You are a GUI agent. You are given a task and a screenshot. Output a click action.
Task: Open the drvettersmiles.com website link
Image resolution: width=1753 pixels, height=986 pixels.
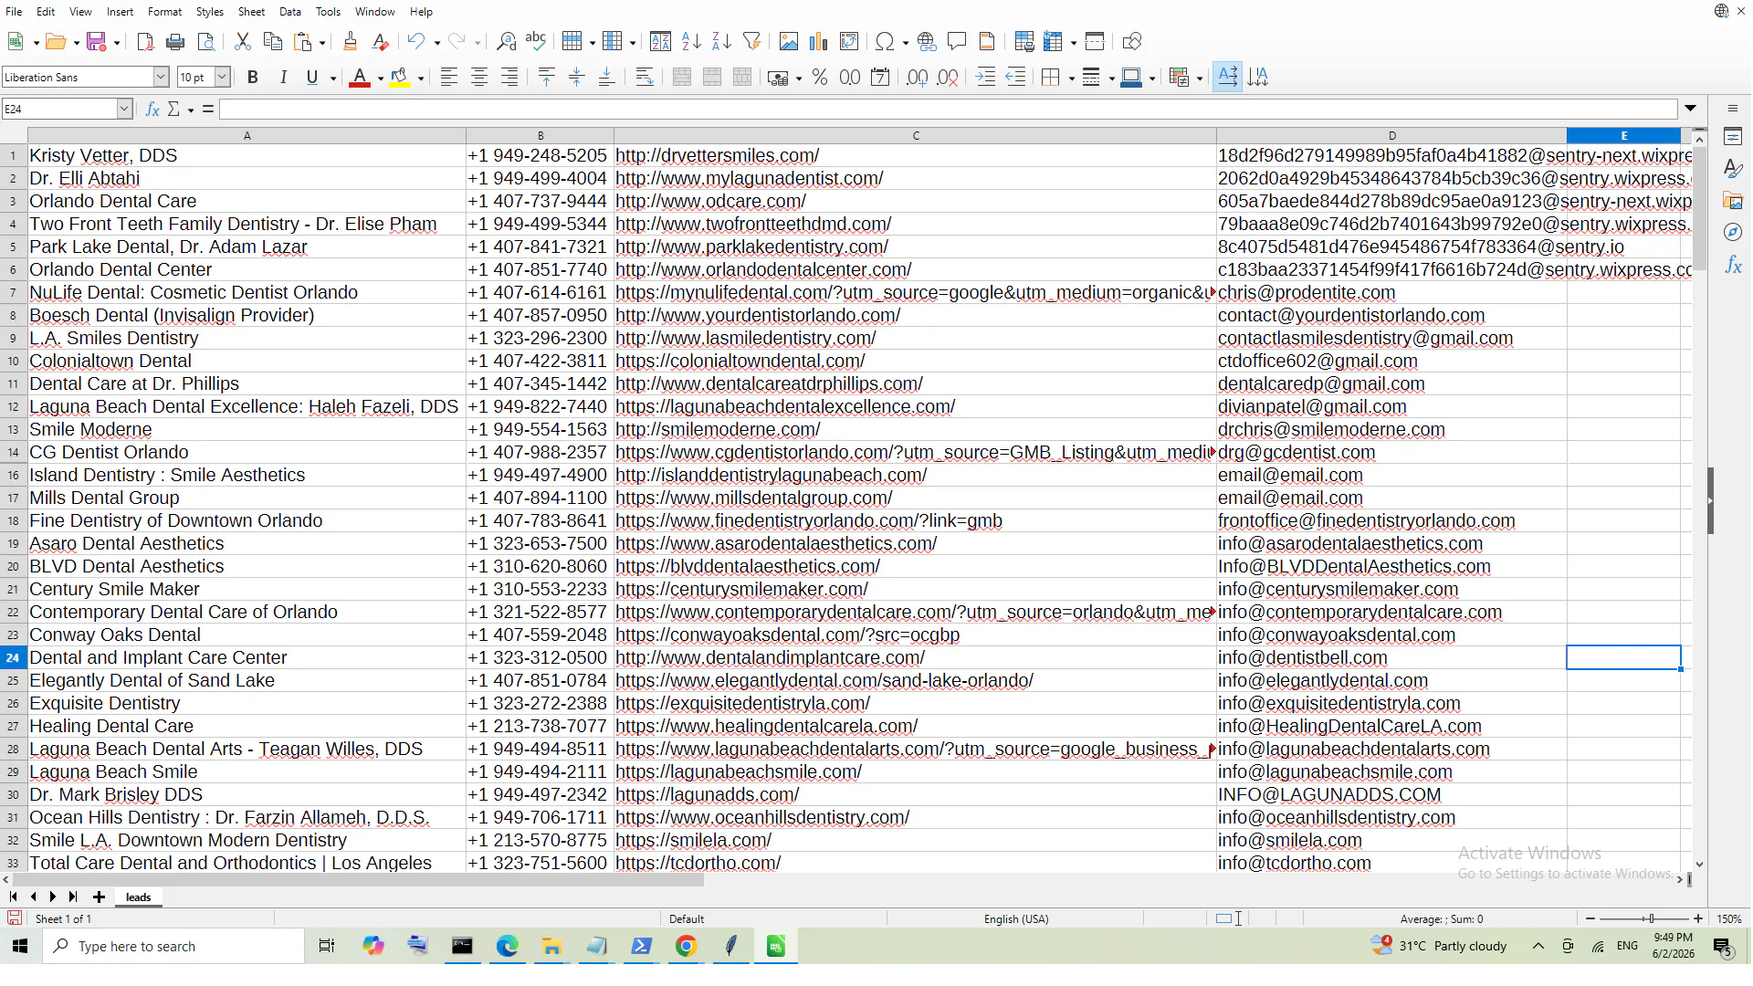point(718,156)
